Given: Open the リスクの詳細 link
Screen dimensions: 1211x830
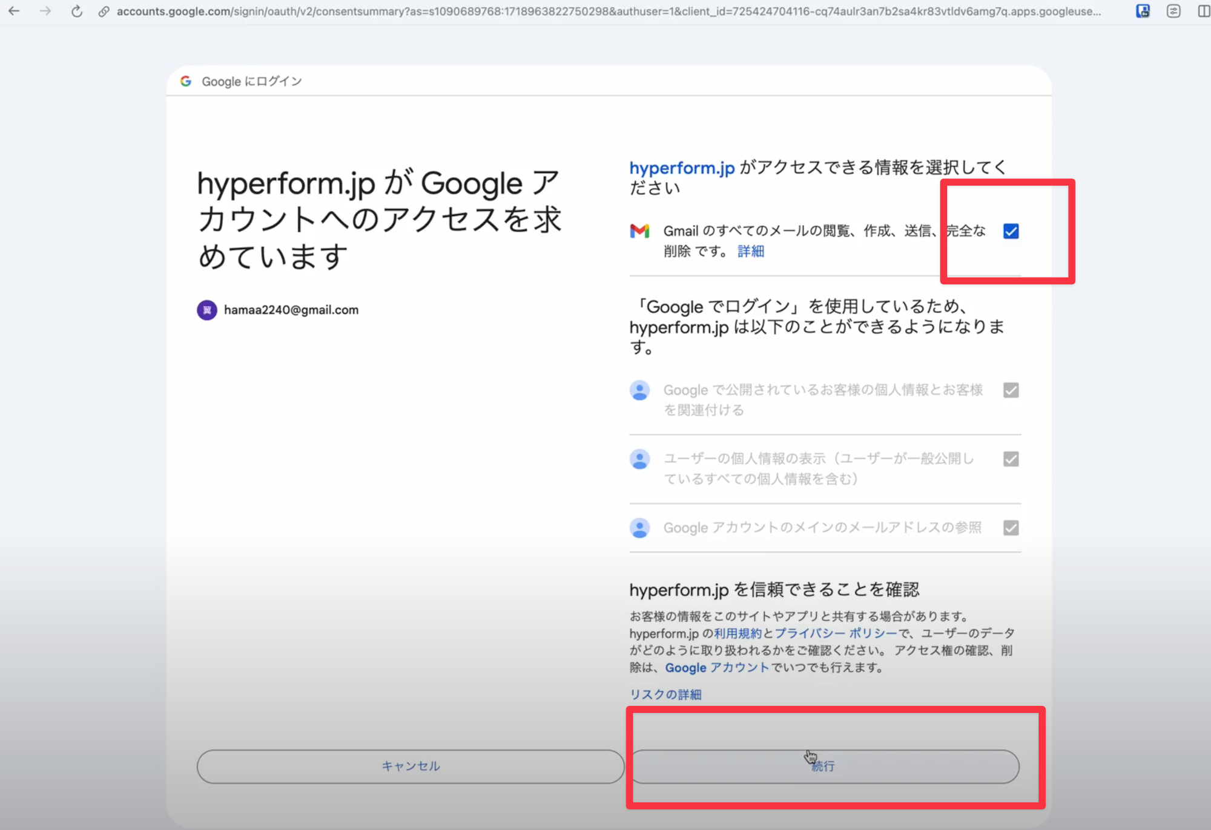Looking at the screenshot, I should 665,694.
